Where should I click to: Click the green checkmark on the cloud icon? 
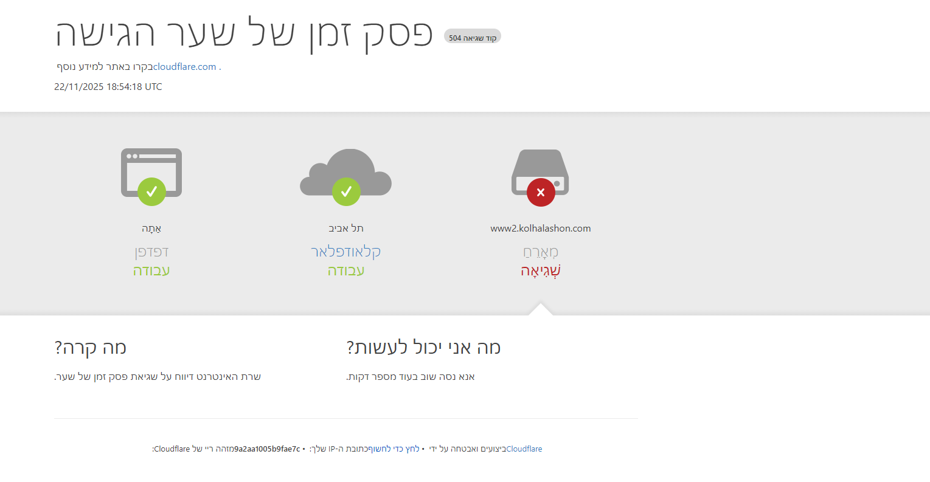point(346,191)
